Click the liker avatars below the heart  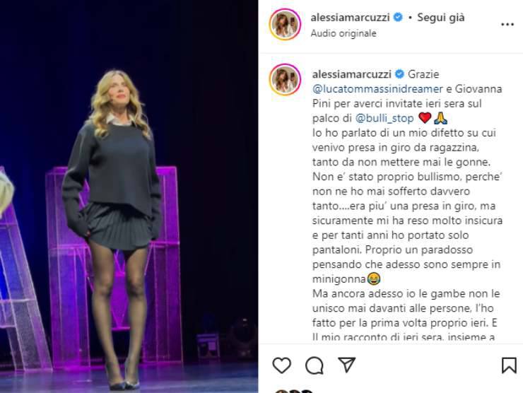[293, 391]
